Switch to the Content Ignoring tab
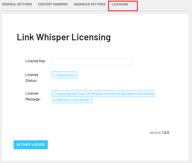Screen dimensions: 192x163 (53, 4)
